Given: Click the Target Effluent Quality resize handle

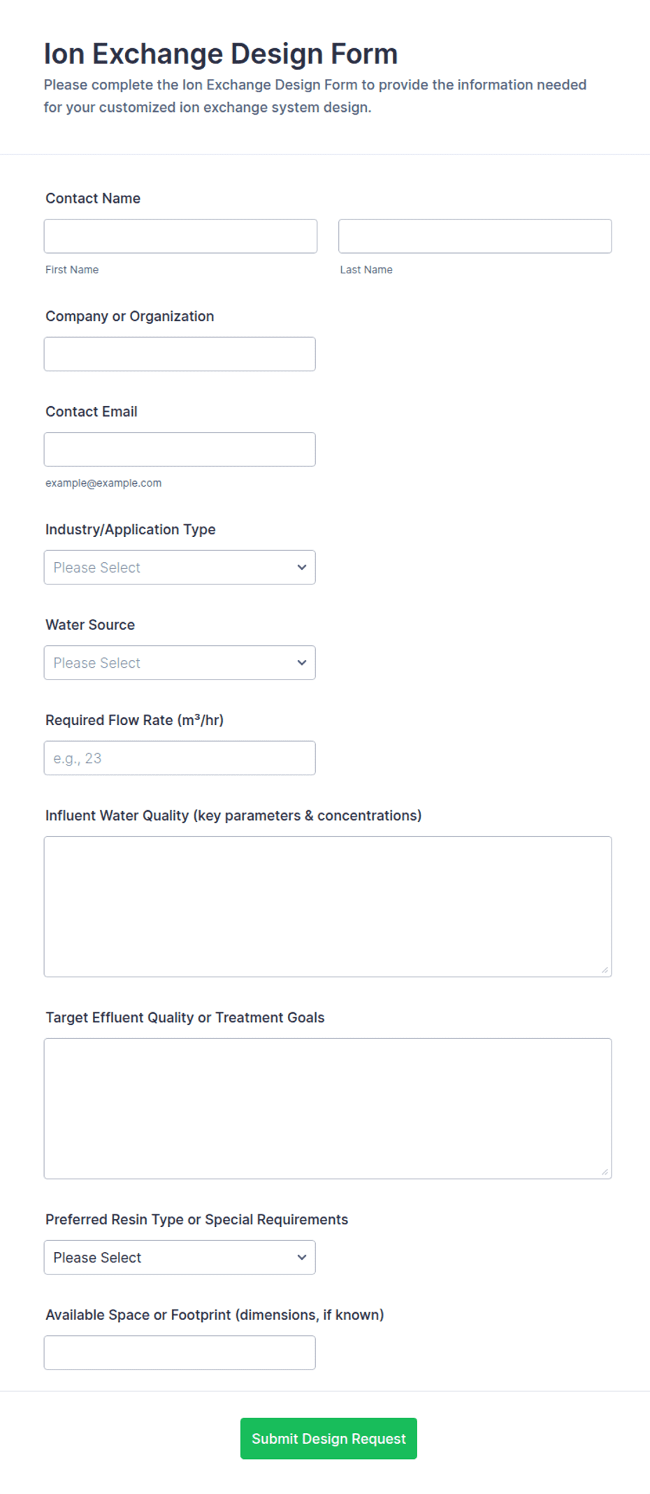Looking at the screenshot, I should tap(605, 1172).
